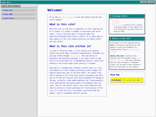This screenshot has width=156, height=117.
Task: Click the Road Map heading
Action: tap(115, 75)
